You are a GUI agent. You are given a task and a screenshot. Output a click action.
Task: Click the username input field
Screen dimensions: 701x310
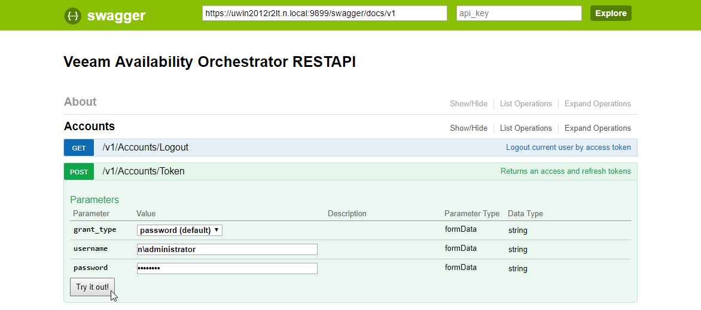tap(227, 249)
